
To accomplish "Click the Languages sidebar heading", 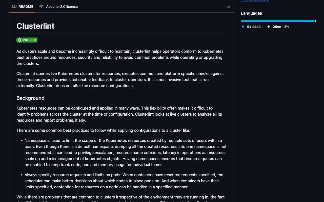I will [x=251, y=13].
